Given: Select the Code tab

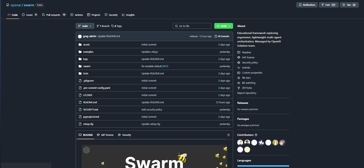Looking at the screenshot, I should (x=13, y=15).
